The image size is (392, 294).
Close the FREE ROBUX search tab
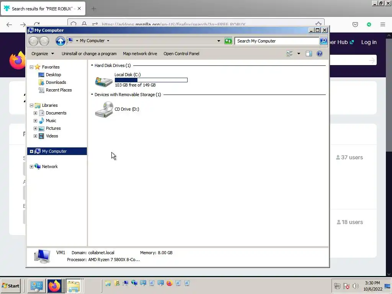click(x=79, y=8)
